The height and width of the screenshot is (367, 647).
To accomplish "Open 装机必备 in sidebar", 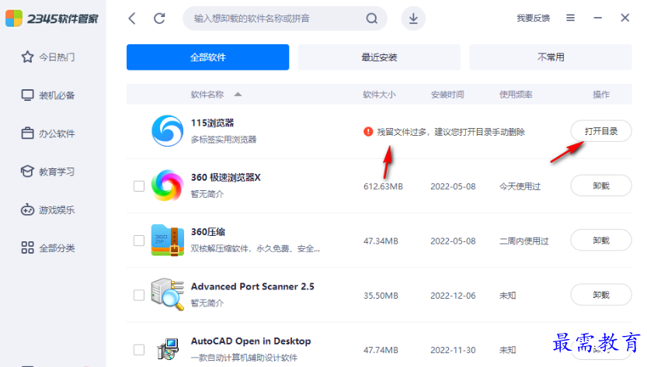I will 48,95.
